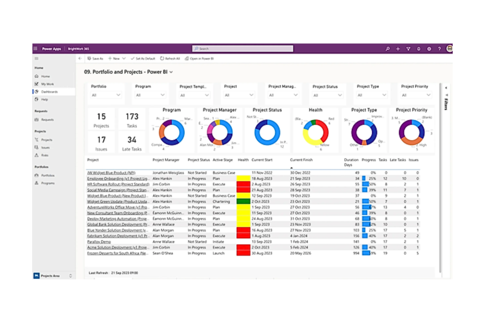Open Requests in the sidebar
The height and width of the screenshot is (323, 485).
[x=47, y=120]
